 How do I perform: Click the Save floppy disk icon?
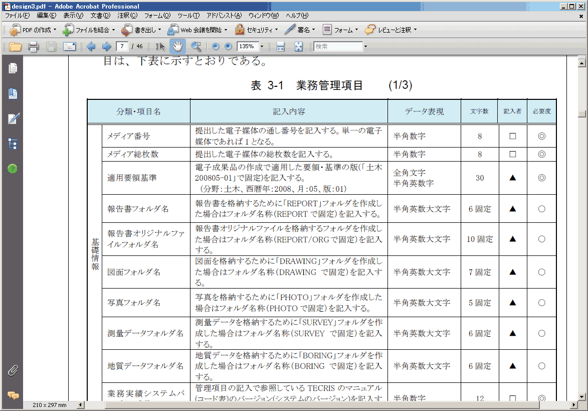coord(51,47)
